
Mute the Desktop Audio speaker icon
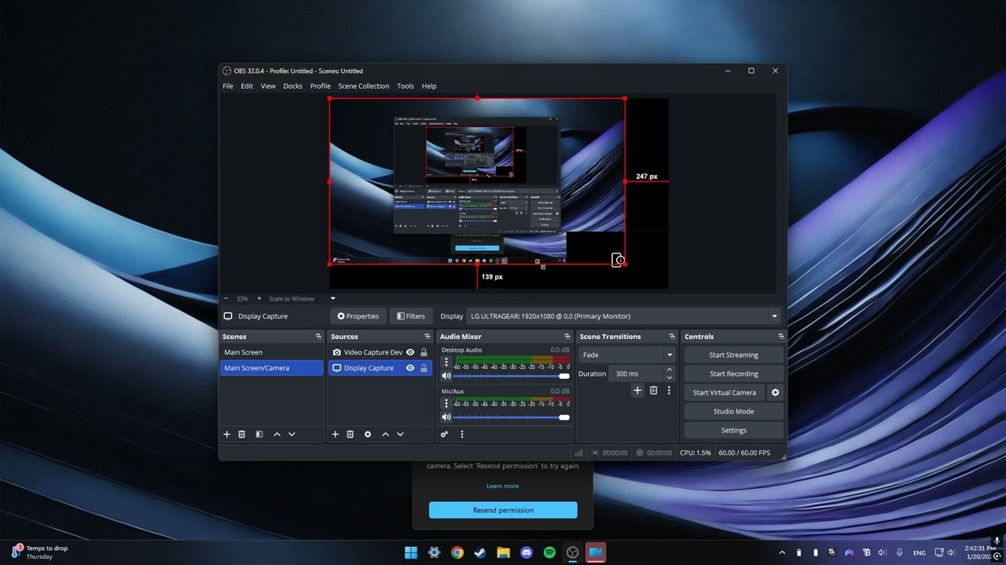[x=446, y=376]
